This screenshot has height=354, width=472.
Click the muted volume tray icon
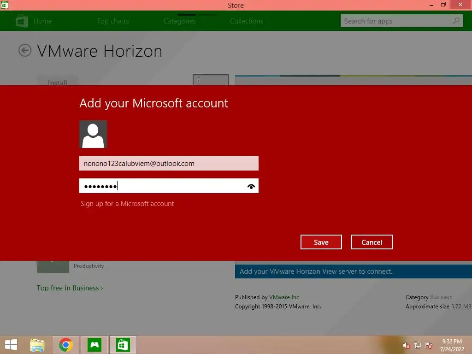[x=407, y=345]
